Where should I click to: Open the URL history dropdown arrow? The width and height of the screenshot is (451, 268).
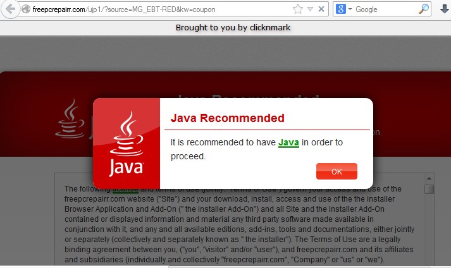click(x=310, y=9)
